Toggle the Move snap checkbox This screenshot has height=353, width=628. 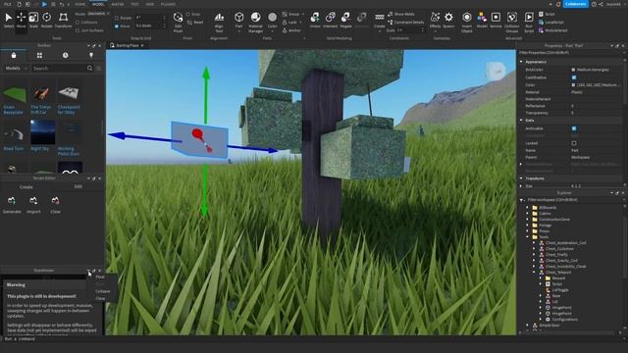tap(117, 26)
